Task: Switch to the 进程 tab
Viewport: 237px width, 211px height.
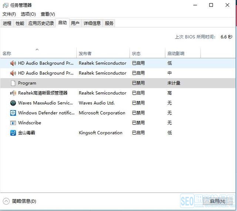Action: coord(7,23)
